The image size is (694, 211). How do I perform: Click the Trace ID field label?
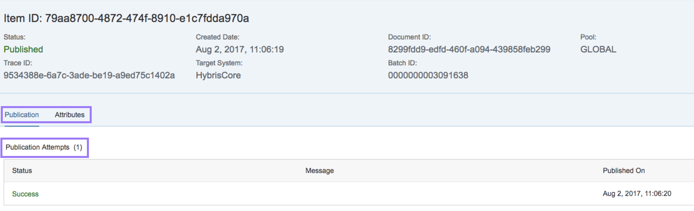pos(18,63)
